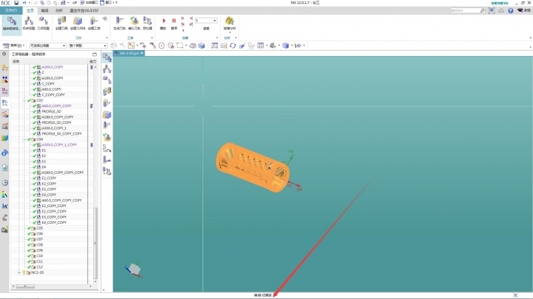The height and width of the screenshot is (299, 533).
Task: Click the Rotate view icon in top bar
Action: (x=233, y=45)
